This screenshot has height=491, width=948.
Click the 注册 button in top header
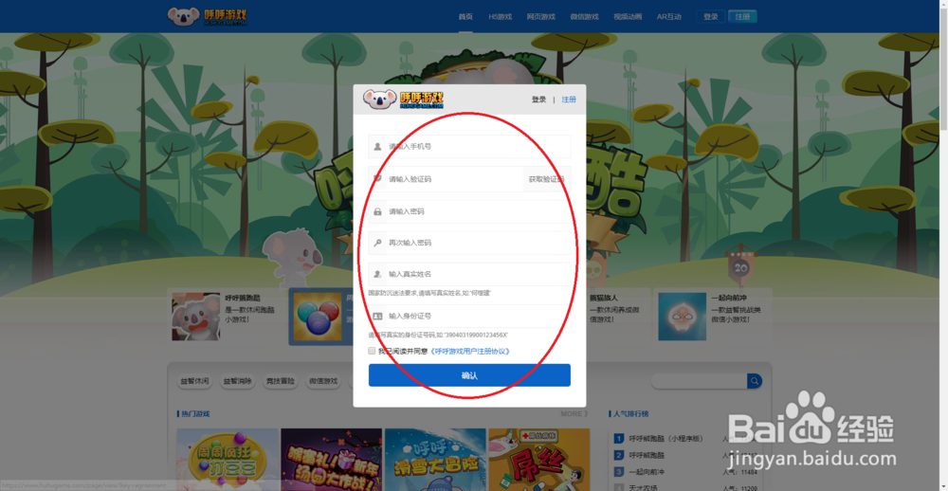tap(742, 17)
